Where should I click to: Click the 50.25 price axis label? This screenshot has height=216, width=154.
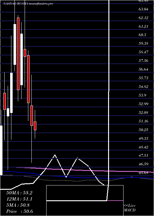(x=144, y=130)
